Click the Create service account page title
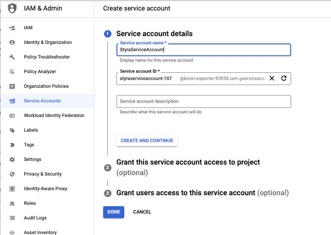Viewport: 331px width, 235px height. [x=137, y=8]
